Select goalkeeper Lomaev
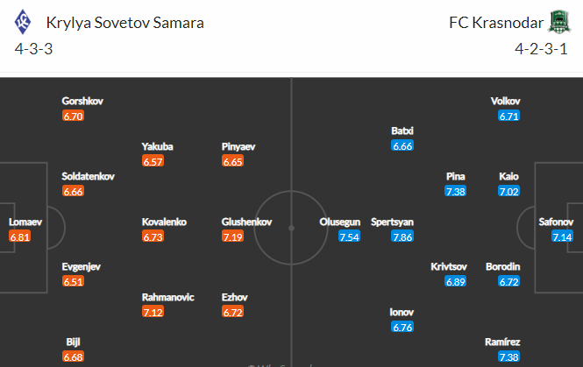Viewport: 583px width, 367px height. point(25,222)
